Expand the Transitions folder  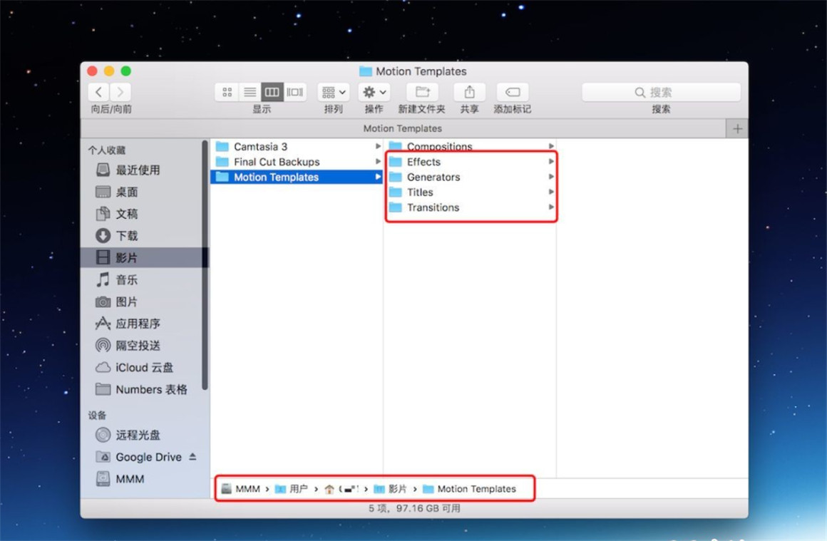coord(433,207)
